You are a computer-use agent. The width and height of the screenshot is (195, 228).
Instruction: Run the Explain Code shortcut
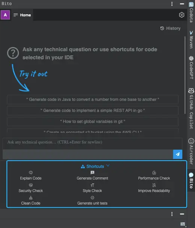31,178
